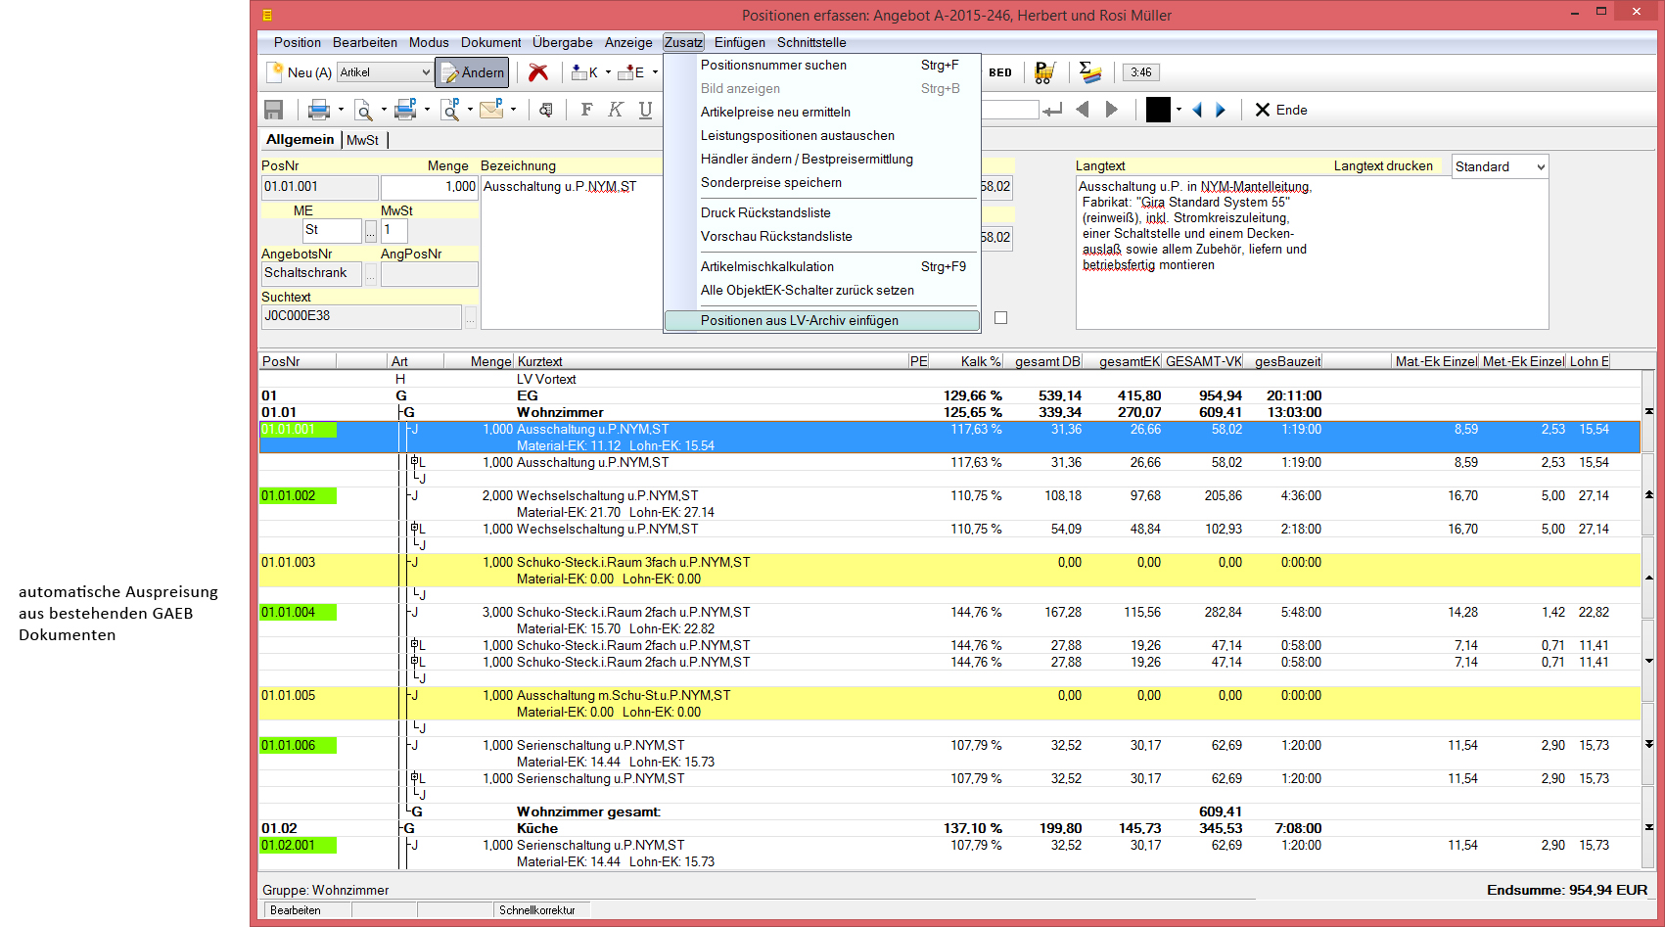Viewport: 1665px width, 927px height.
Task: Select Händler ändern / Bestpreisermittlung
Action: pyautogui.click(x=821, y=160)
